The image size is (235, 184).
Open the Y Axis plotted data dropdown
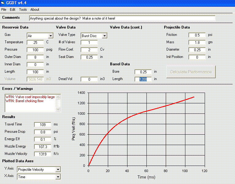(58, 170)
